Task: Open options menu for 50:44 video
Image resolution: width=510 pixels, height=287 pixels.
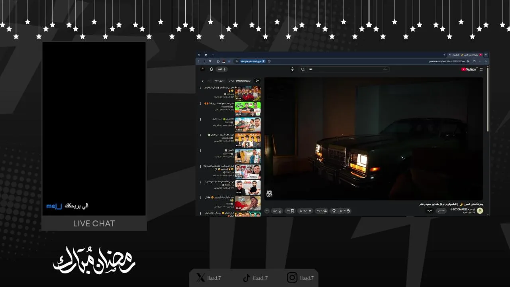Action: click(200, 151)
